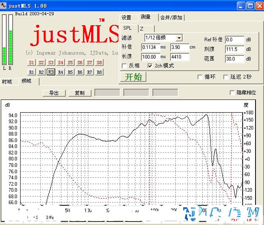Select the SPL sub-tab
Viewport: 264px width, 225px height.
coord(127,28)
